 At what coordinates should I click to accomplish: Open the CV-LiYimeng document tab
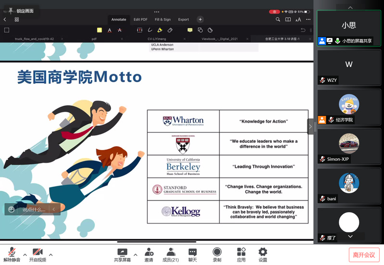click(x=157, y=39)
